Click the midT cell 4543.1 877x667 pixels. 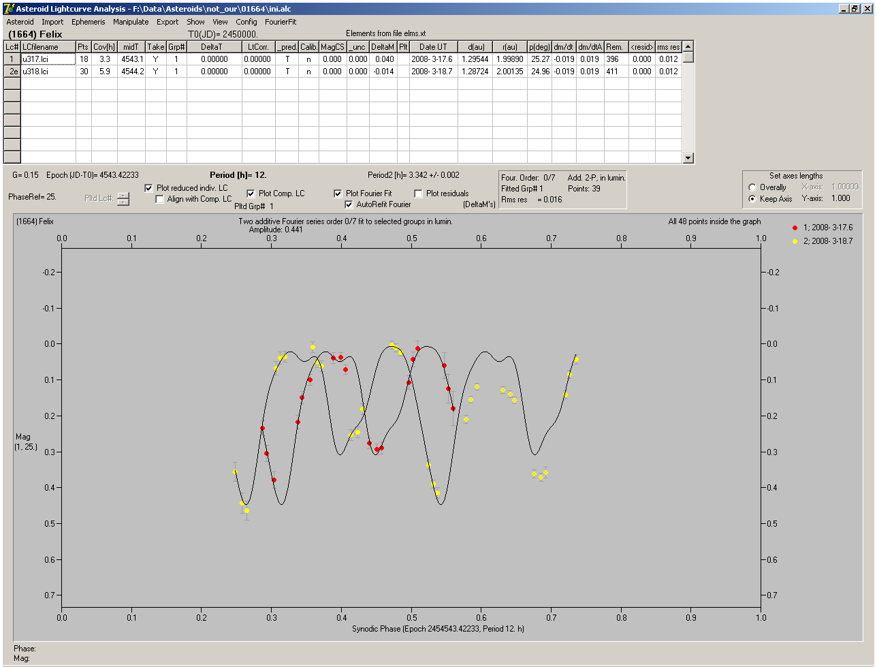click(x=132, y=59)
